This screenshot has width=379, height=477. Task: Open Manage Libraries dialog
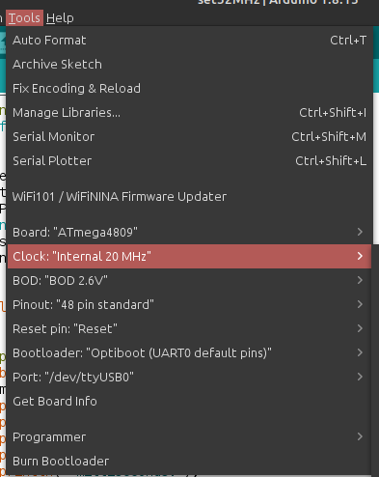(189, 113)
